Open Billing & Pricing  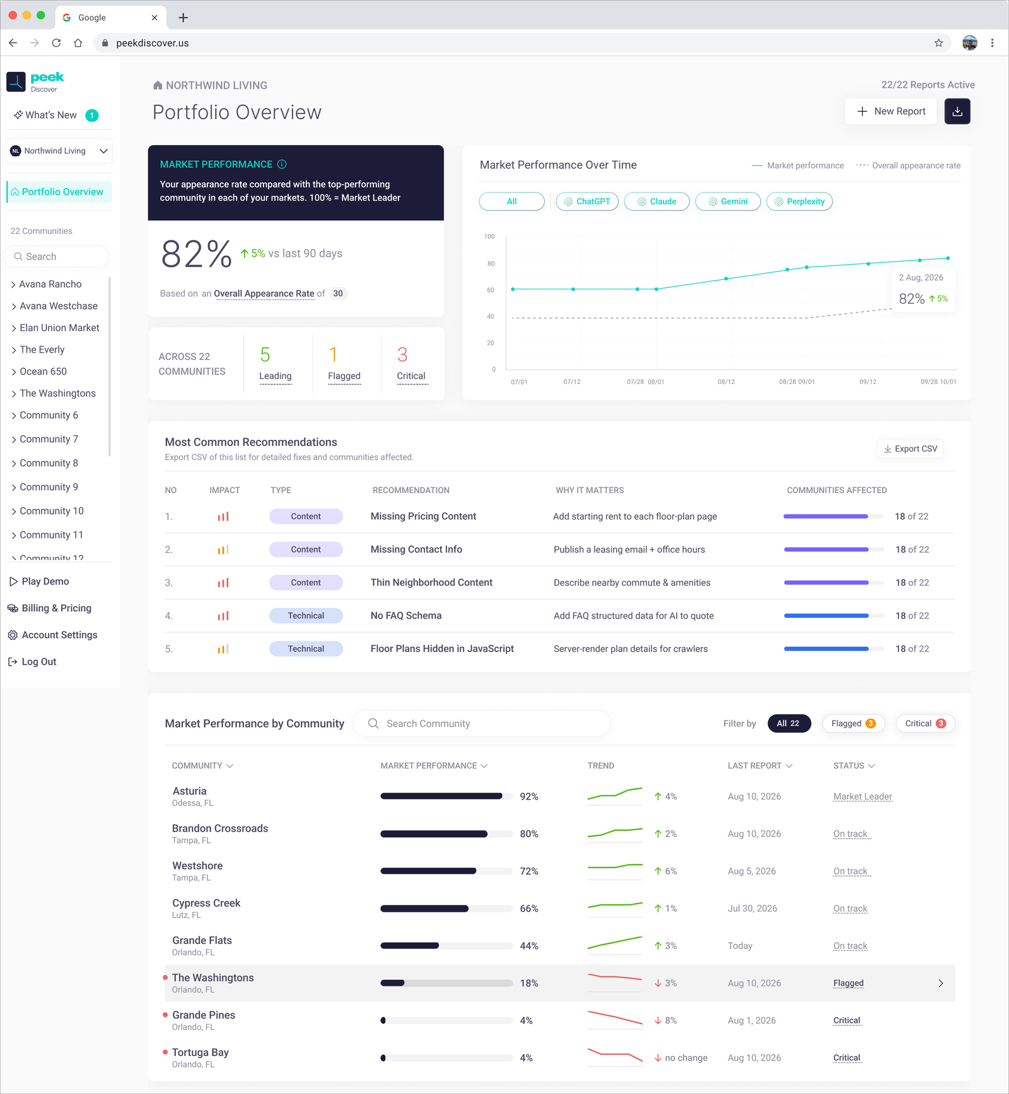(x=50, y=608)
